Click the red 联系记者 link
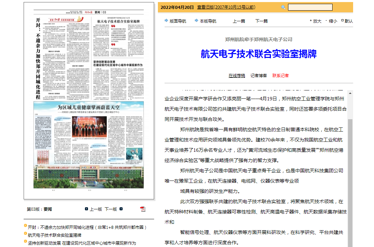374x247 pixels. pyautogui.click(x=280, y=76)
